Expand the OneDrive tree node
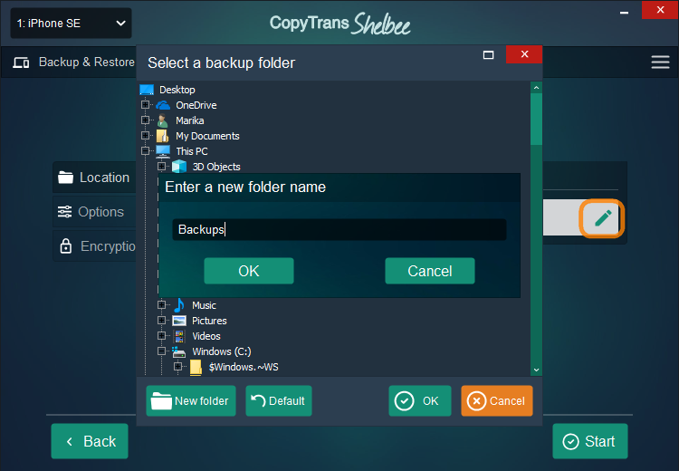Image resolution: width=679 pixels, height=471 pixels. click(146, 105)
